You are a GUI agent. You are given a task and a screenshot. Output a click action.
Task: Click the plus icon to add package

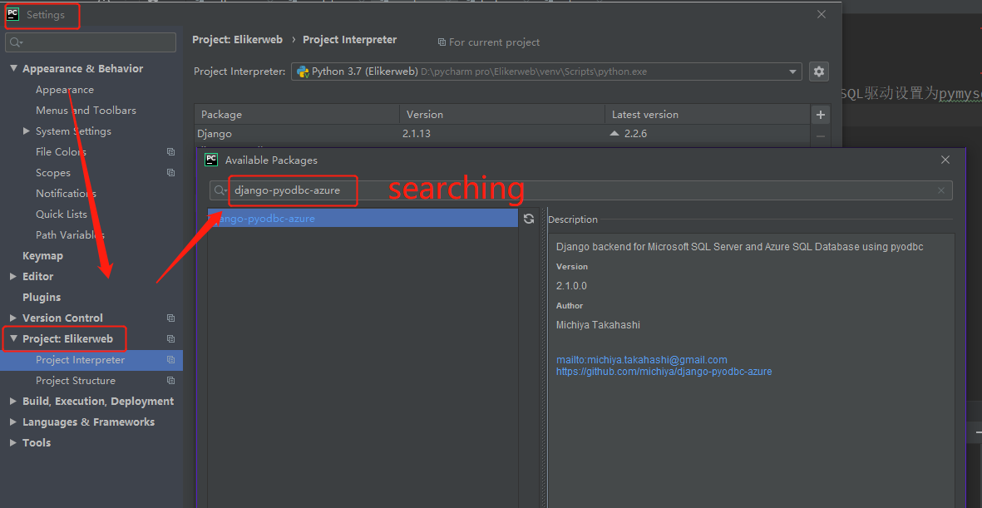[821, 115]
